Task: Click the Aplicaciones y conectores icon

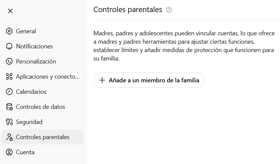Action: 9,77
